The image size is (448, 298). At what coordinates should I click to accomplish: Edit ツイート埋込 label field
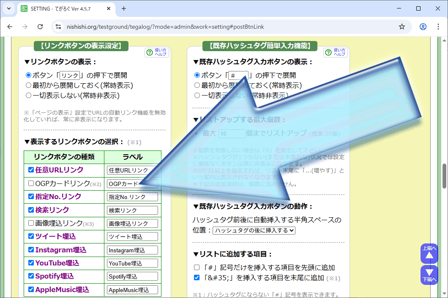pos(133,237)
